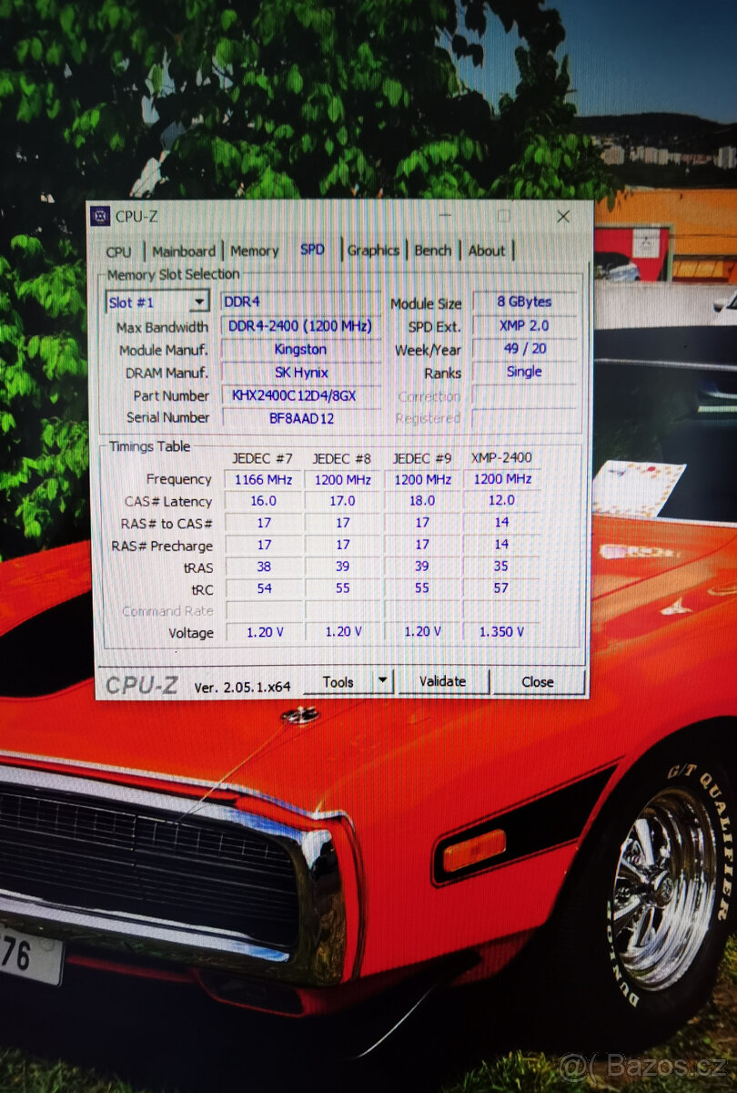Select the SPD tab
The width and height of the screenshot is (737, 1093).
tap(312, 250)
